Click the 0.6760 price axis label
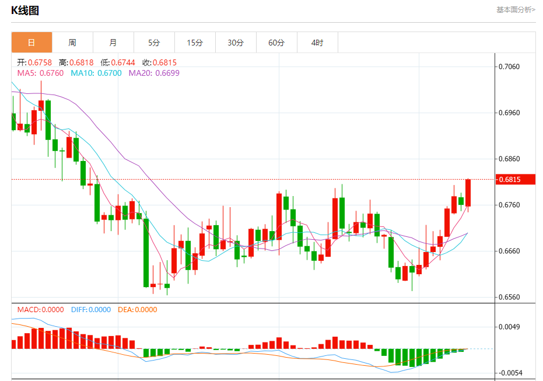The image size is (543, 381). click(x=509, y=205)
